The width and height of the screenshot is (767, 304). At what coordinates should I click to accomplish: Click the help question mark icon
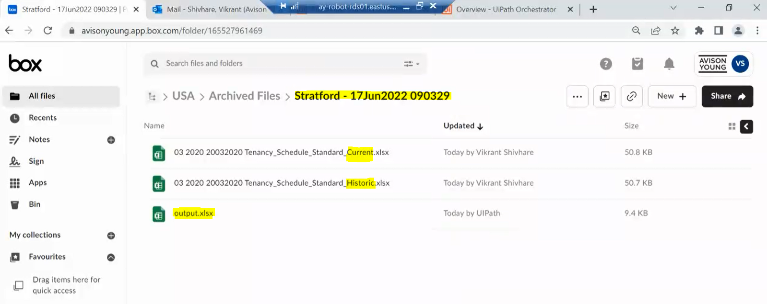click(x=606, y=64)
